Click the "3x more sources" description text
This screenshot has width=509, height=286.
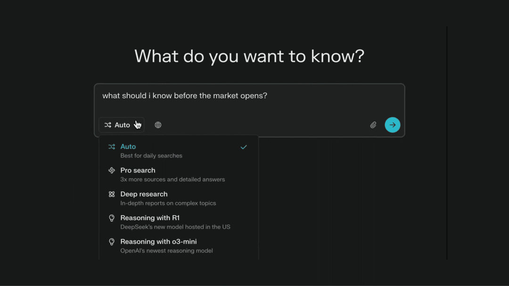tap(172, 179)
